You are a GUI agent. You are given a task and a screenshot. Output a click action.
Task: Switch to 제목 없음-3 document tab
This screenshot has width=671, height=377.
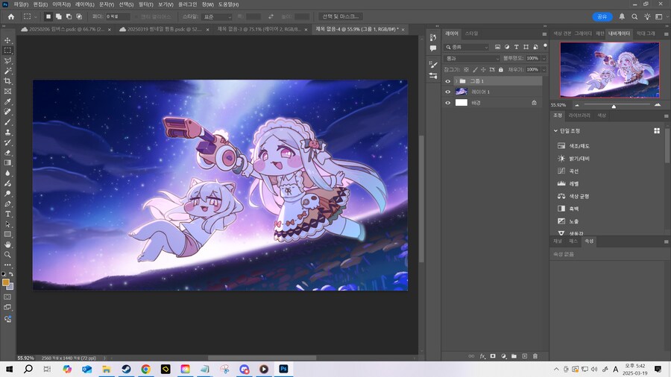259,29
